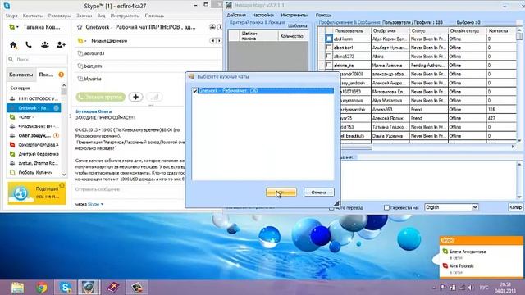
Task: Click the volume icon in system tray
Action: (470, 288)
